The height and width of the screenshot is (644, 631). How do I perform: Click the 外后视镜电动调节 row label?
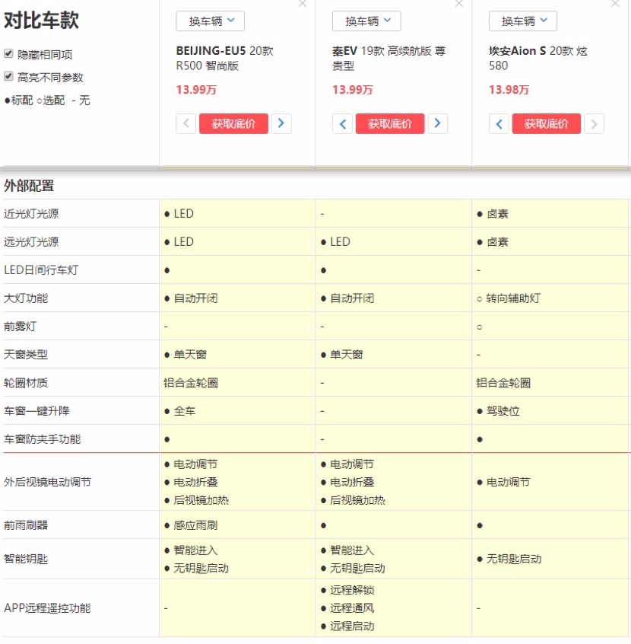coord(48,482)
